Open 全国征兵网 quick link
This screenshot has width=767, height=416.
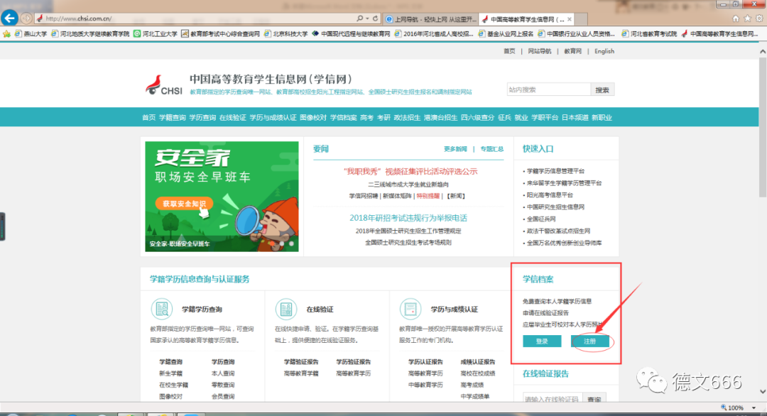(541, 219)
